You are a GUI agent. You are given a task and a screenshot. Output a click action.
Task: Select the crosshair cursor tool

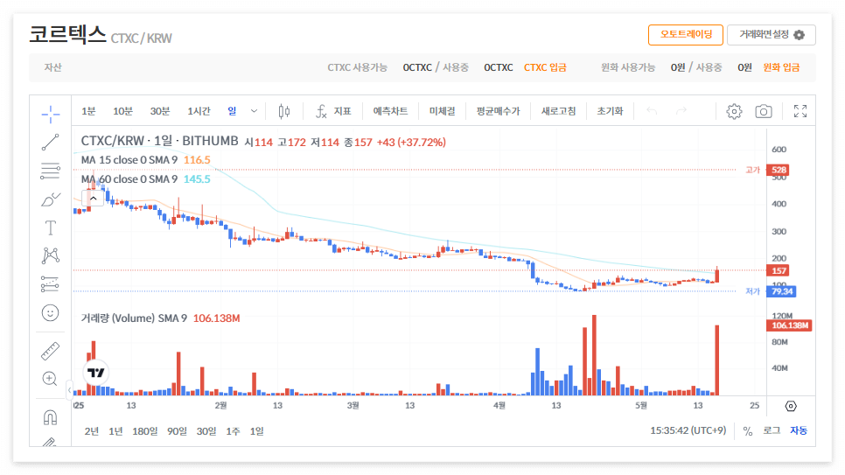click(51, 114)
